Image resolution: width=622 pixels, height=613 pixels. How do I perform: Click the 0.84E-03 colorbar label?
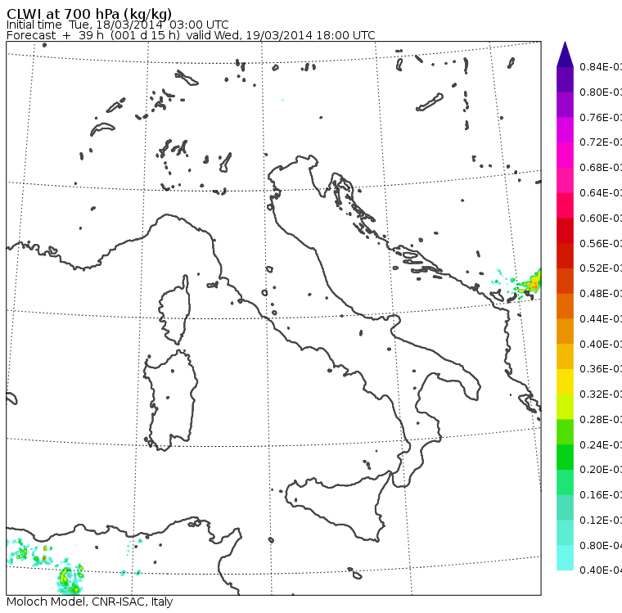[x=601, y=66]
